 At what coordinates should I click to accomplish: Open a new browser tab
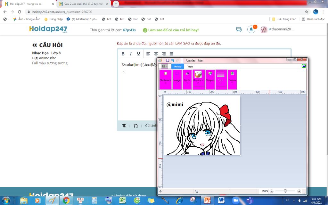pyautogui.click(x=116, y=4)
